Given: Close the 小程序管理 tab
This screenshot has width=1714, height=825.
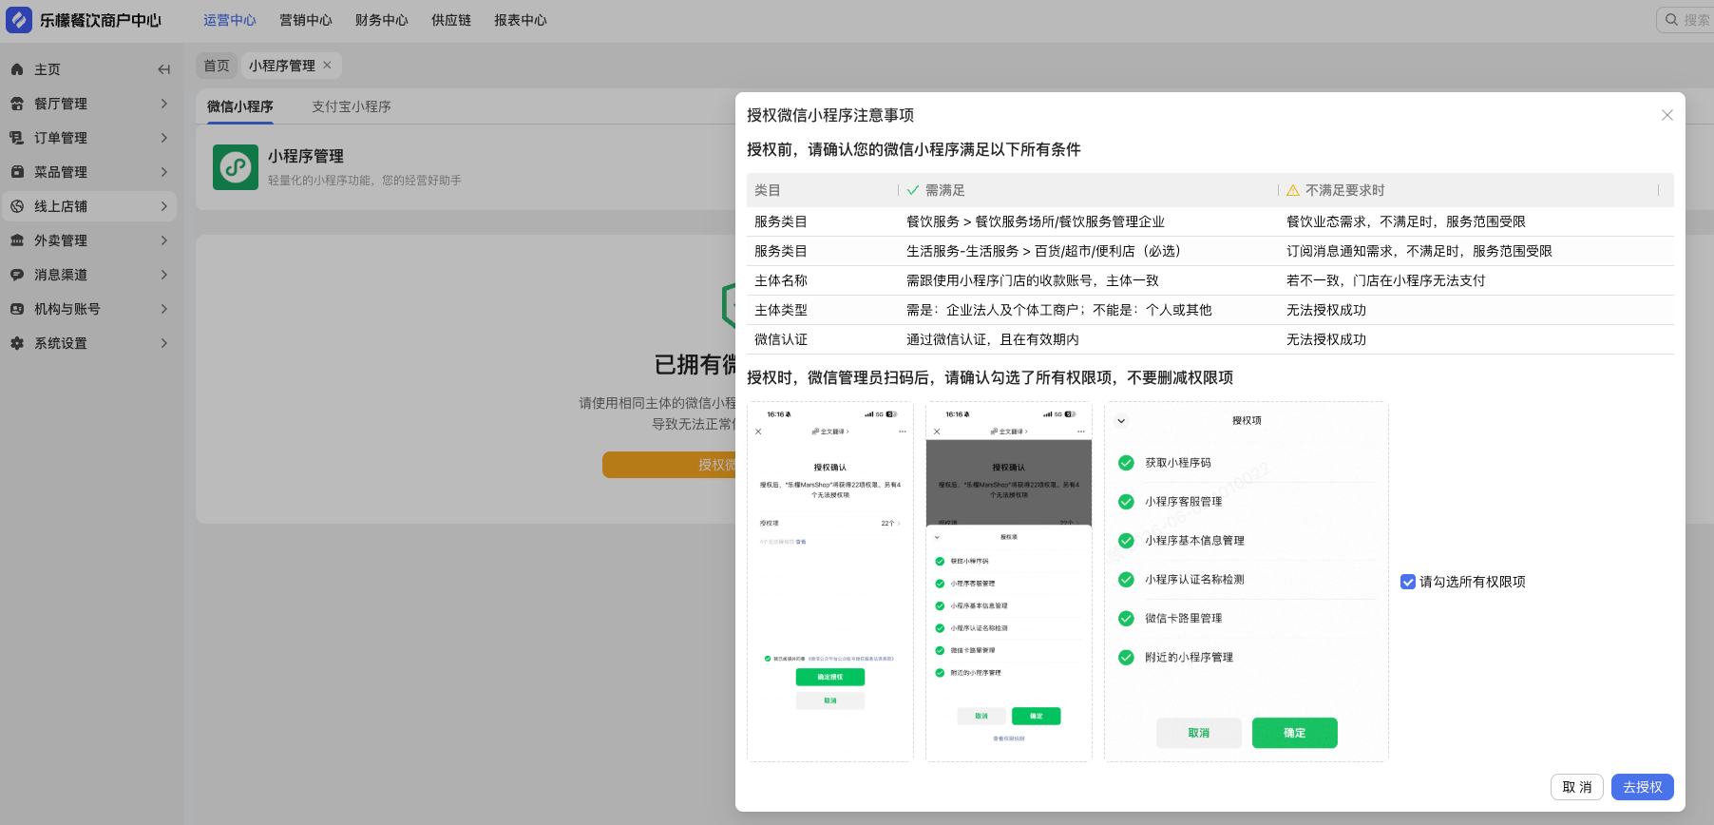Looking at the screenshot, I should (x=327, y=65).
